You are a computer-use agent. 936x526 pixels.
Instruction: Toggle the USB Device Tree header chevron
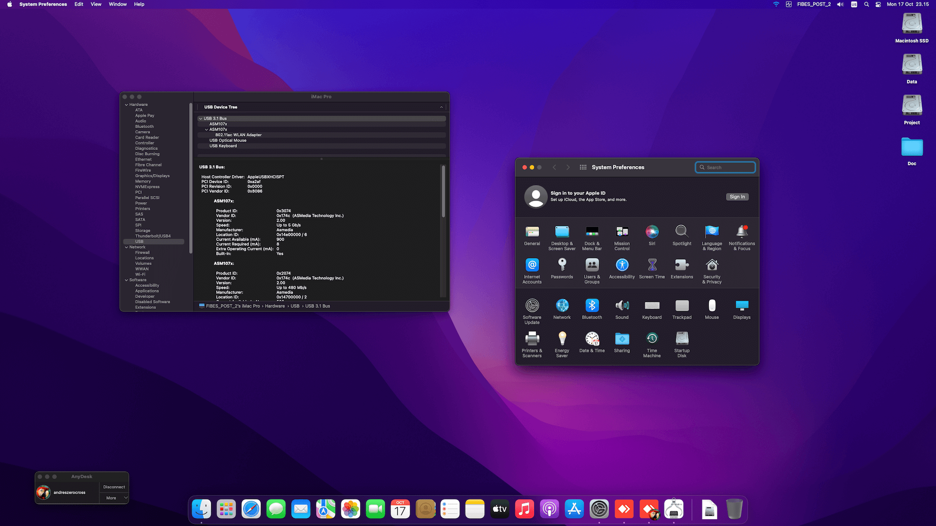point(441,107)
